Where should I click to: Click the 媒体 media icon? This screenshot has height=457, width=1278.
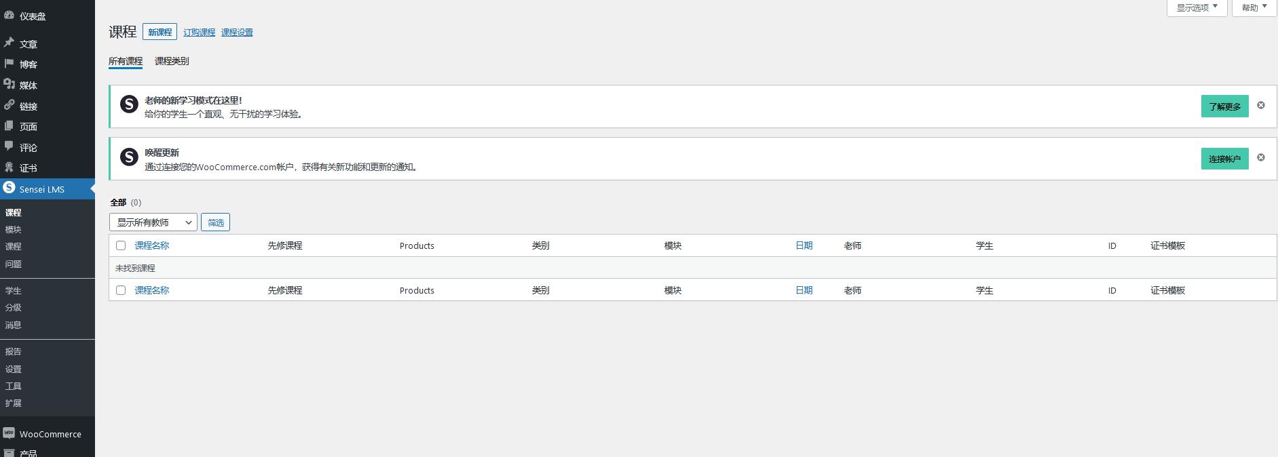9,84
